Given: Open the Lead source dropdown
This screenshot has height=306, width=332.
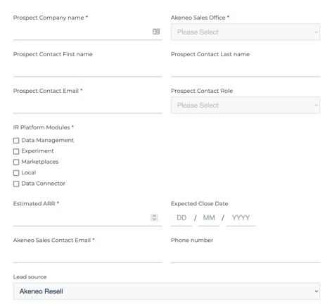Looking at the screenshot, I should tap(167, 291).
